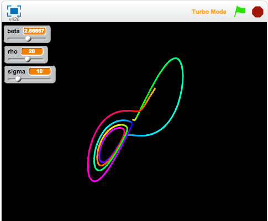The width and height of the screenshot is (268, 221).
Task: Click the sigma variable name label
Action: [x=17, y=71]
